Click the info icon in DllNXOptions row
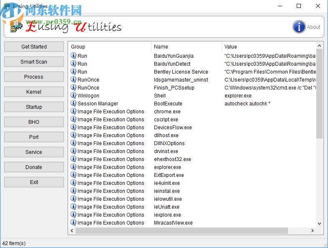The height and width of the screenshot is (248, 328). coord(73,143)
